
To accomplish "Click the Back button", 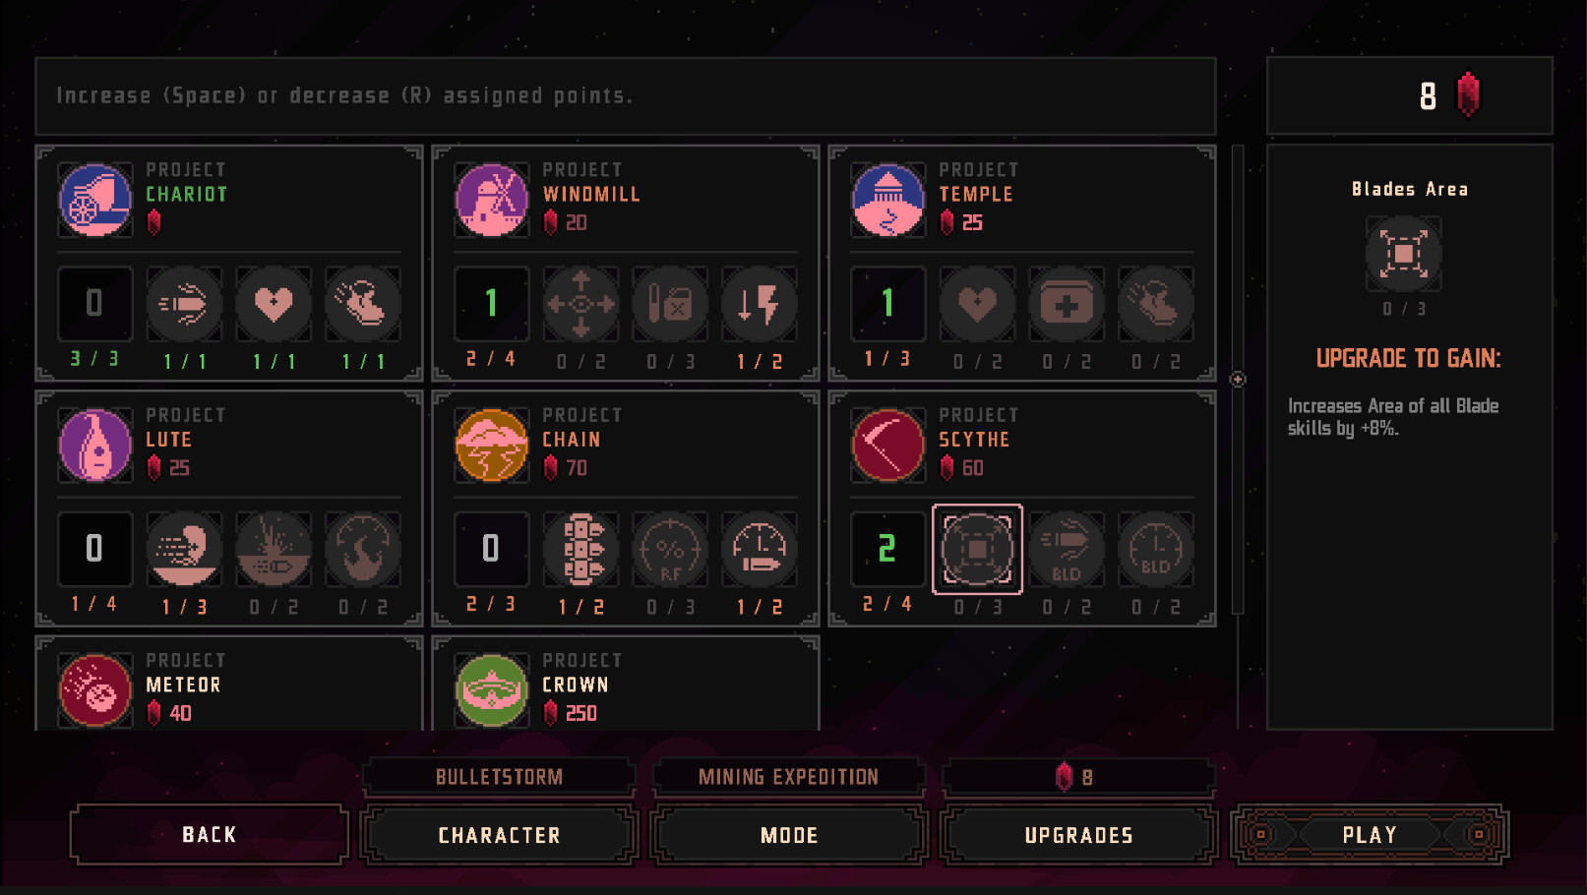I will pos(210,834).
